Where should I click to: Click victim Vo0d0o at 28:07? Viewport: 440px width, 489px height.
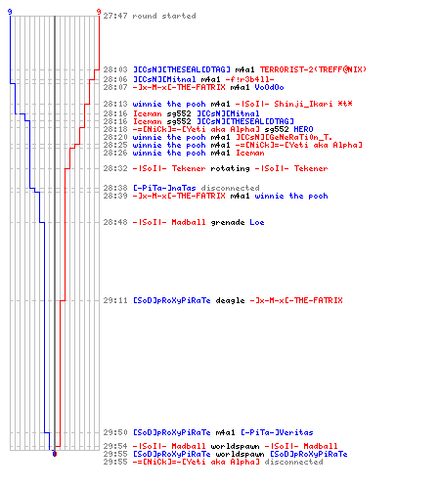[x=269, y=87]
